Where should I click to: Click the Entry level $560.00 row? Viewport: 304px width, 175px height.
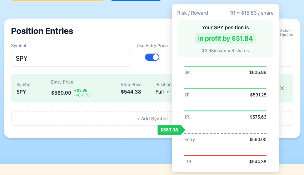[x=225, y=140]
